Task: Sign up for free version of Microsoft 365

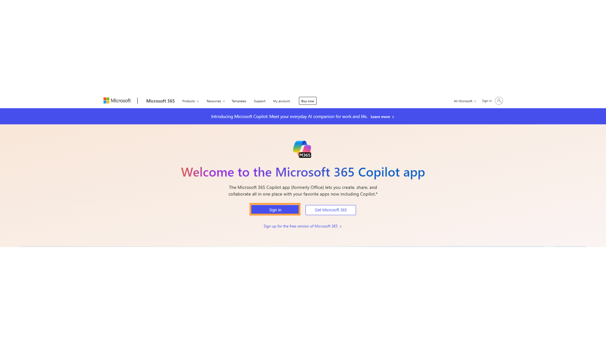Action: 300,226
